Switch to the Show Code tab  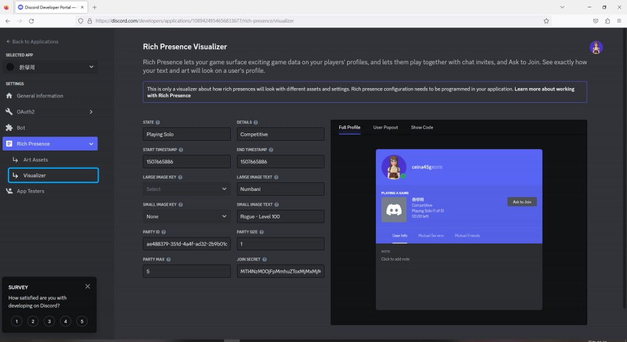coord(422,127)
